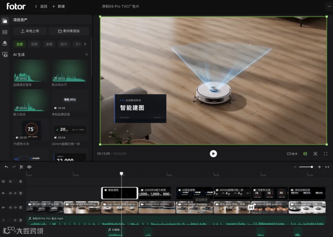Zoom in the timeline with plus
Screen dimensions: 333x237
coord(319,167)
